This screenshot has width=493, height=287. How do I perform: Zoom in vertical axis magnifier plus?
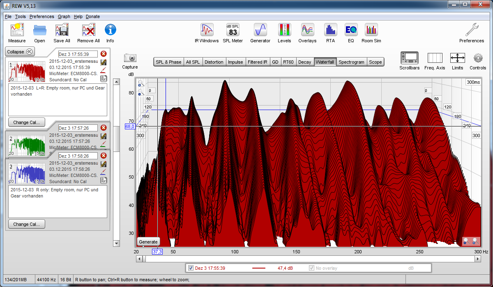point(140,83)
